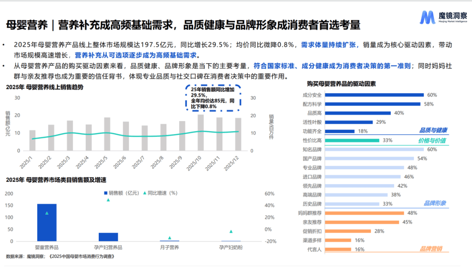This screenshot has height=268, width=472.
Task: Click the tall blue 婴童营养品 sales bar
Action: click(47, 222)
